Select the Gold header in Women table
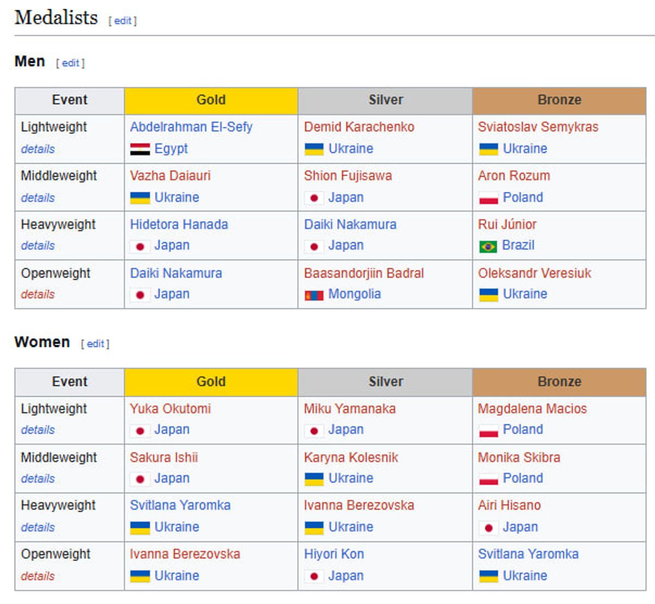 pos(211,382)
